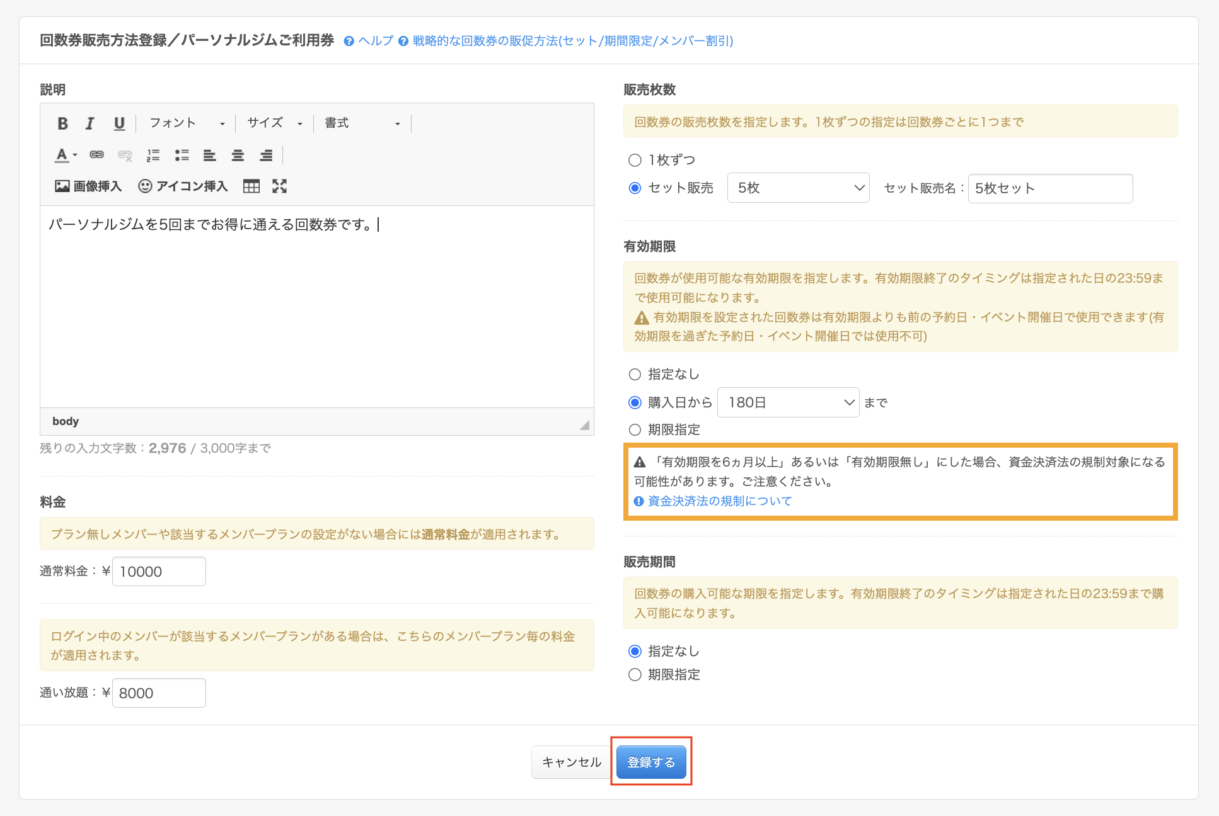Choose 指定なし under 有効期限
This screenshot has height=816, width=1219.
coord(635,375)
